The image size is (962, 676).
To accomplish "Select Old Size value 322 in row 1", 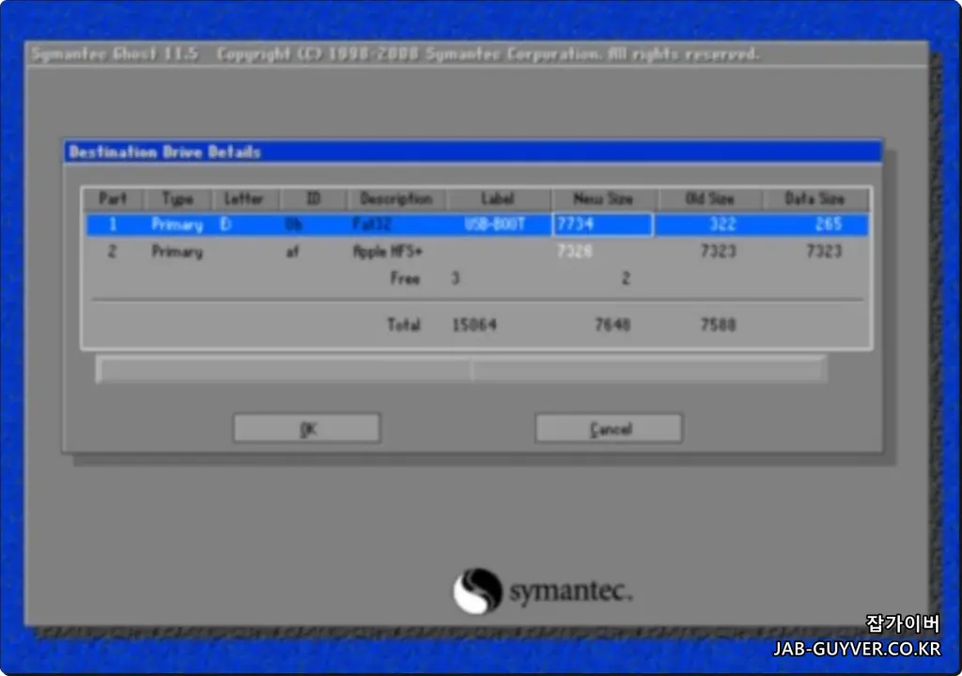I will coord(722,224).
